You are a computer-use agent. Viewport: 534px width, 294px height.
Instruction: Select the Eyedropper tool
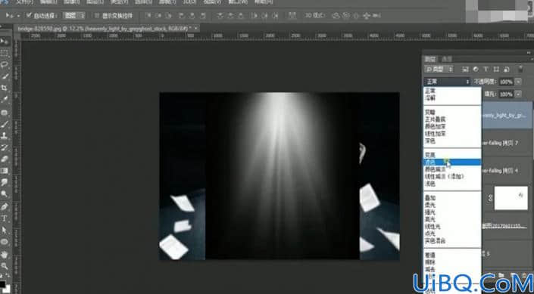(5, 100)
